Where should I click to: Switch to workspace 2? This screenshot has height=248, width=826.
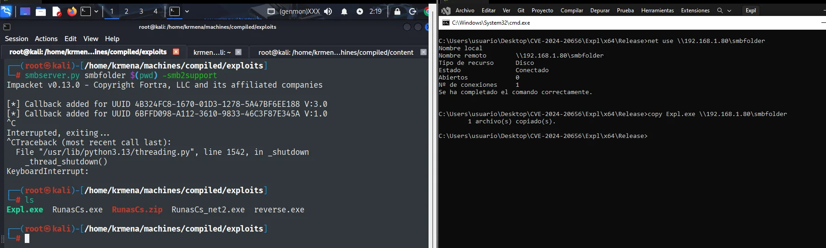coord(127,11)
